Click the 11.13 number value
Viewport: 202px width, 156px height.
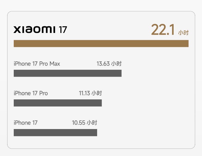(84, 93)
